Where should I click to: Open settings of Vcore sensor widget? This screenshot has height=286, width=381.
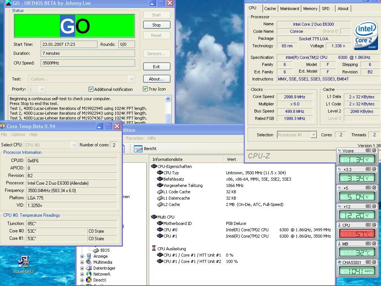point(368,150)
